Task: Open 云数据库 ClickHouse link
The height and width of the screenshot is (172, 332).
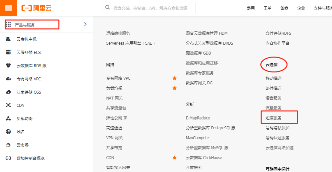Action: pyautogui.click(x=204, y=158)
